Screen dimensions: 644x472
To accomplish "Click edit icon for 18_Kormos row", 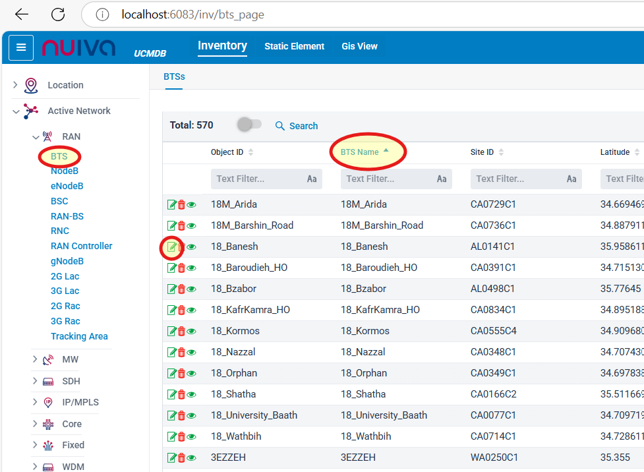I will [171, 332].
